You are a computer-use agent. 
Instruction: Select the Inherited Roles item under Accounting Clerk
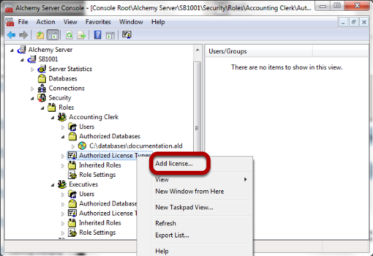click(100, 165)
